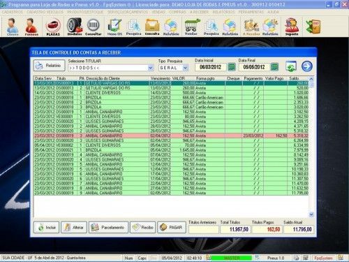Open the A RECEBER menu
Screen dimensions: 349x262
(x=199, y=12)
